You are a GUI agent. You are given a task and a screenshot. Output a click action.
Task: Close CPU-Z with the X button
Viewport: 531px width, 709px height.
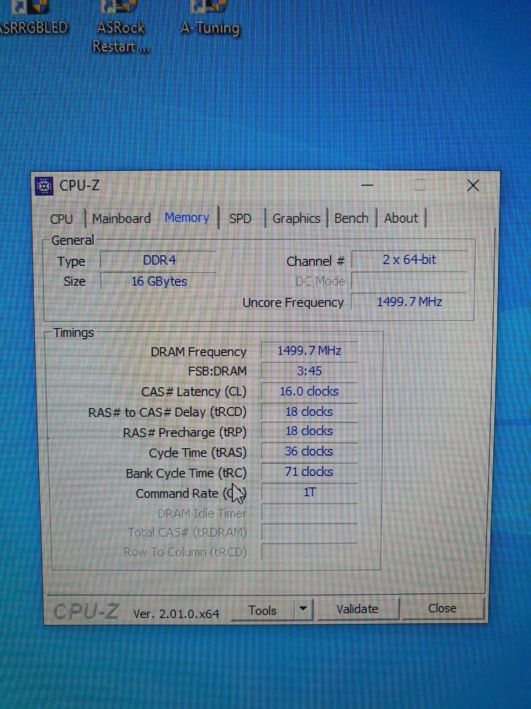tap(473, 186)
